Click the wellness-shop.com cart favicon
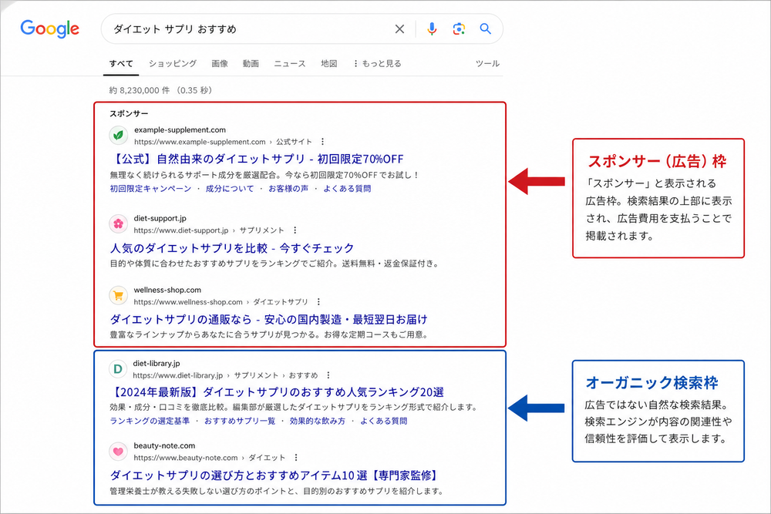The width and height of the screenshot is (771, 514). point(118,295)
